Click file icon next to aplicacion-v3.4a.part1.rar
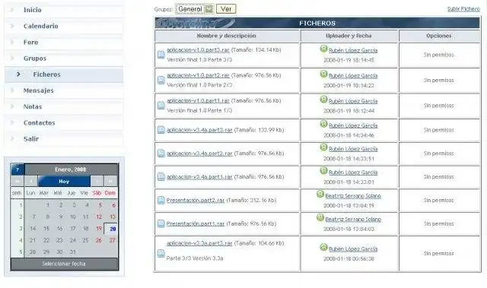 [161, 177]
